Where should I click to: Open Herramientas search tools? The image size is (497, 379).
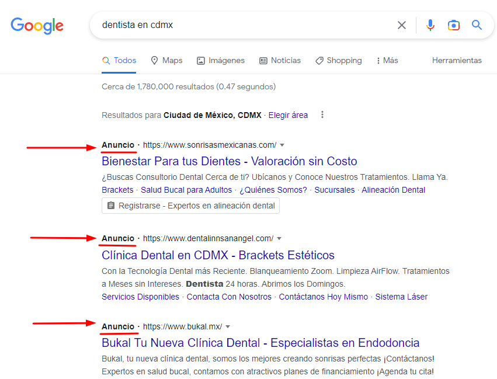(x=457, y=61)
